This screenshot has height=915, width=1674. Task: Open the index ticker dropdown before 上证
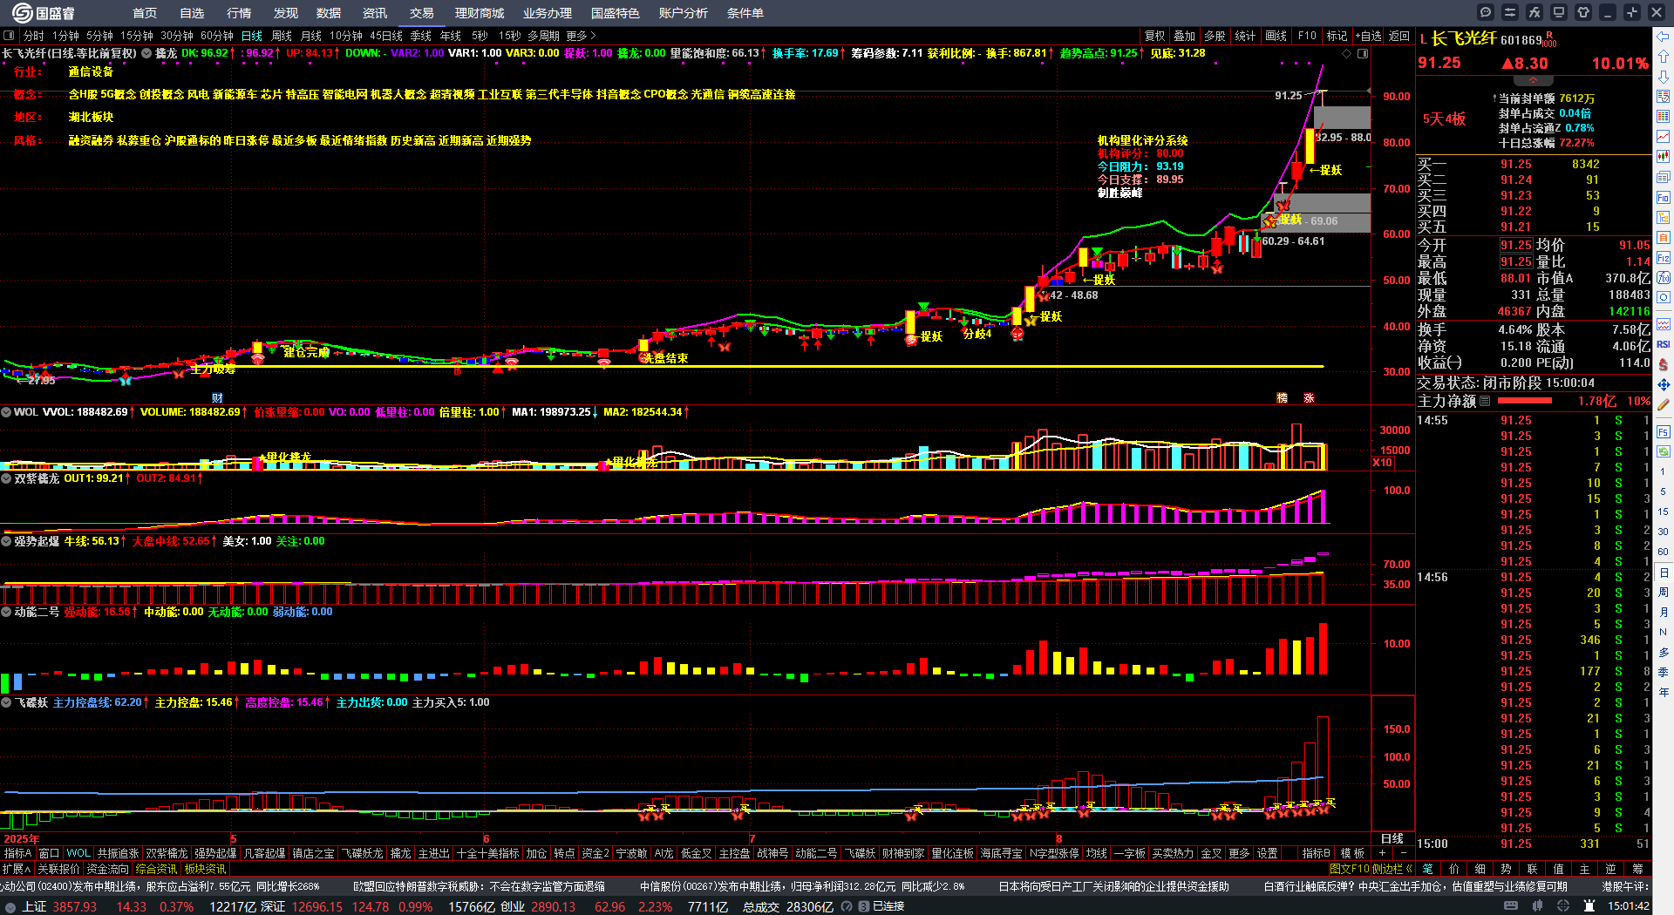tap(10, 906)
